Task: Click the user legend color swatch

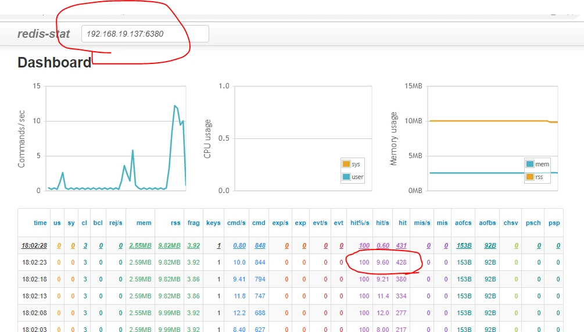Action: (346, 177)
